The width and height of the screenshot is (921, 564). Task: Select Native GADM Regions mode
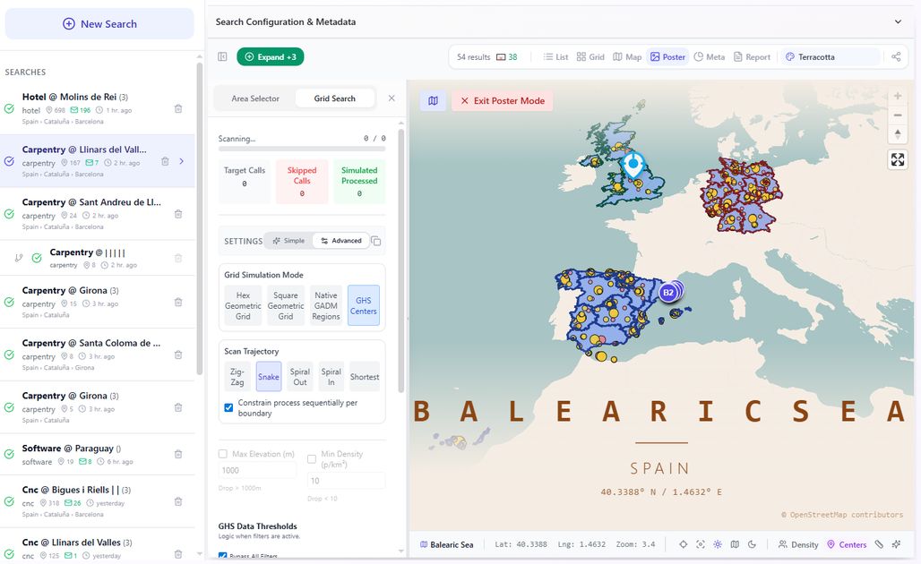click(x=326, y=306)
